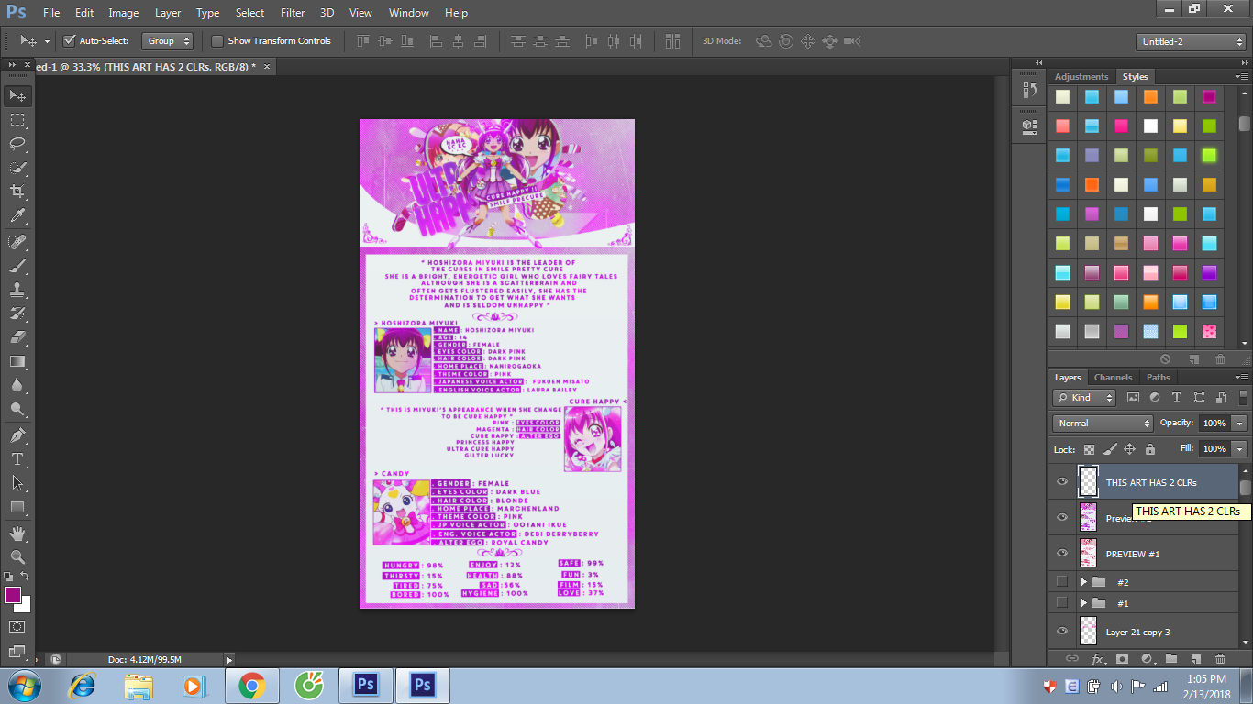Click the link layers icon

click(1072, 659)
